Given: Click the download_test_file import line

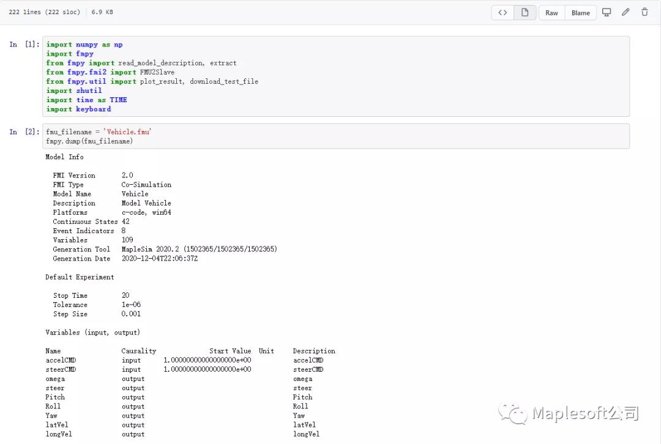Looking at the screenshot, I should coord(153,81).
